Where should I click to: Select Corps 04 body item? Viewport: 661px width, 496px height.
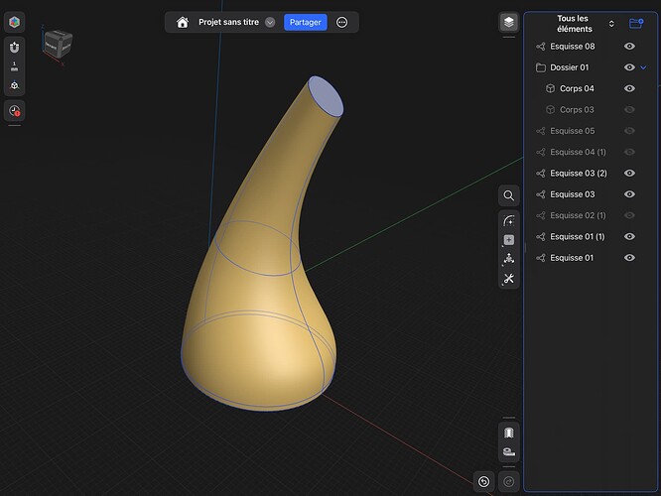point(577,88)
